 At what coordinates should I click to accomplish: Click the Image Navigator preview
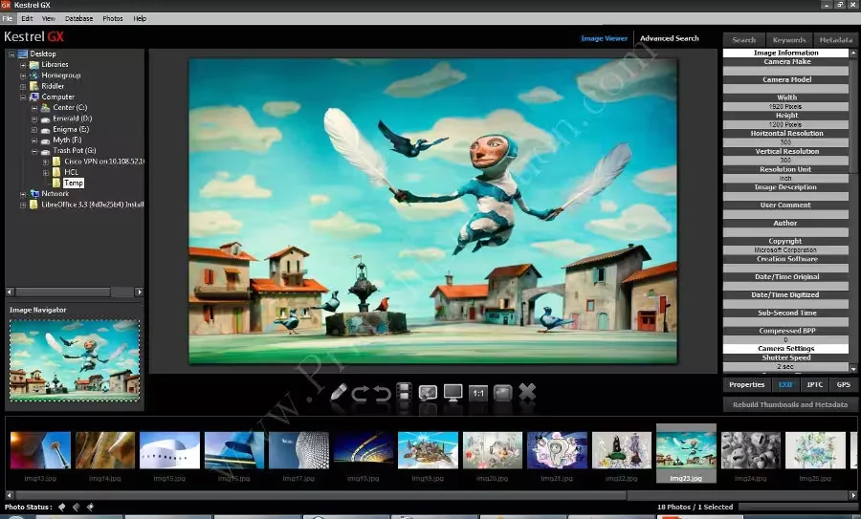click(75, 360)
